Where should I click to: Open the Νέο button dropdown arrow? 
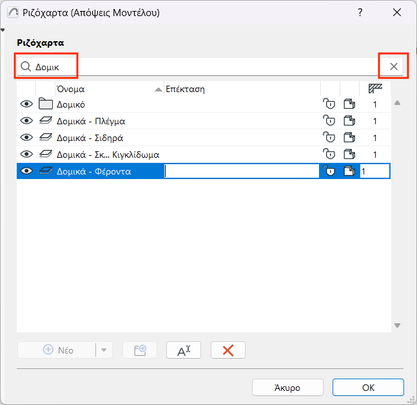(x=104, y=350)
